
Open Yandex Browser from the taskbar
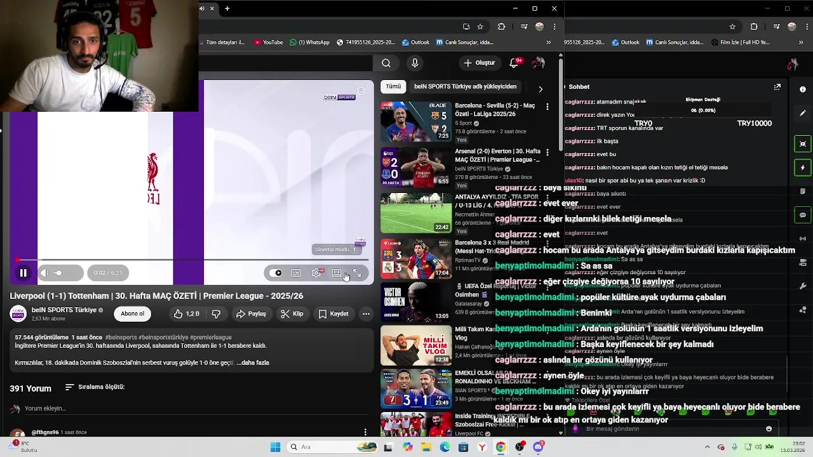(482, 447)
